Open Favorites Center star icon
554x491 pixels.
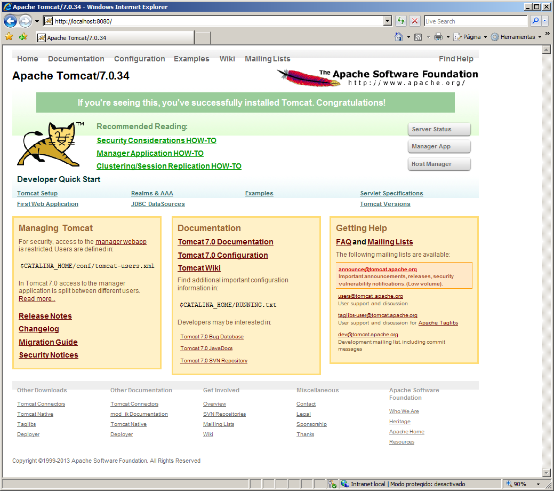point(9,37)
